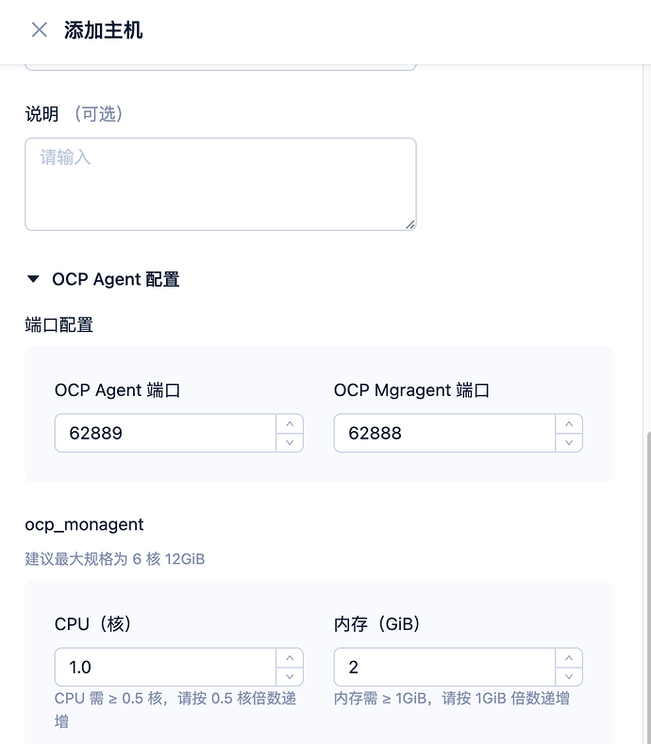Focus the OCP Agent 端口 input field
The width and height of the screenshot is (651, 744).
165,433
